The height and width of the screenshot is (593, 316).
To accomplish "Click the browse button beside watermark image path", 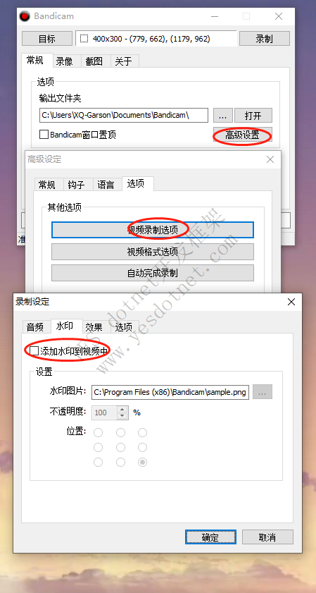I will 263,392.
